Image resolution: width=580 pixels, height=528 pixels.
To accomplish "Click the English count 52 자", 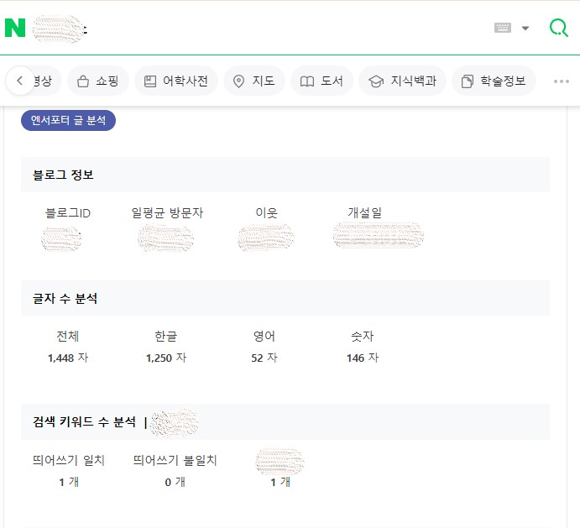I will point(264,358).
